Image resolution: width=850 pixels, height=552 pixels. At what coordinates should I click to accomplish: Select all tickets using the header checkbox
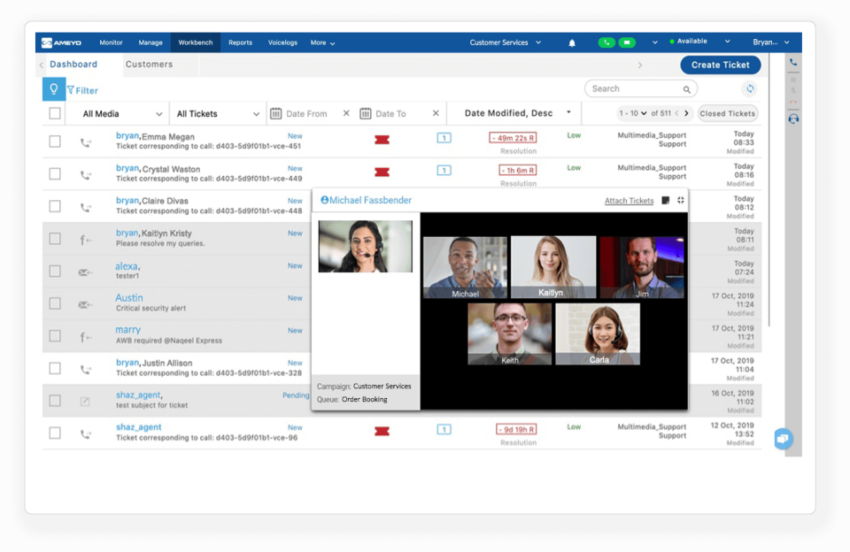click(55, 112)
